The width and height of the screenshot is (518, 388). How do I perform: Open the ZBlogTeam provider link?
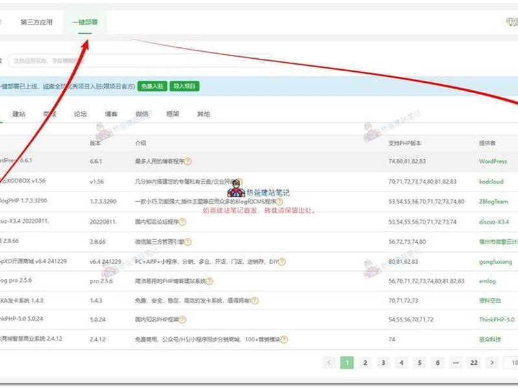(493, 201)
